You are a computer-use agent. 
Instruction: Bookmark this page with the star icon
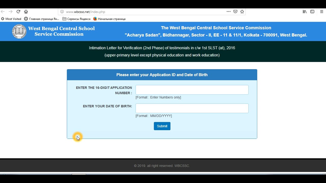pyautogui.click(x=242, y=12)
